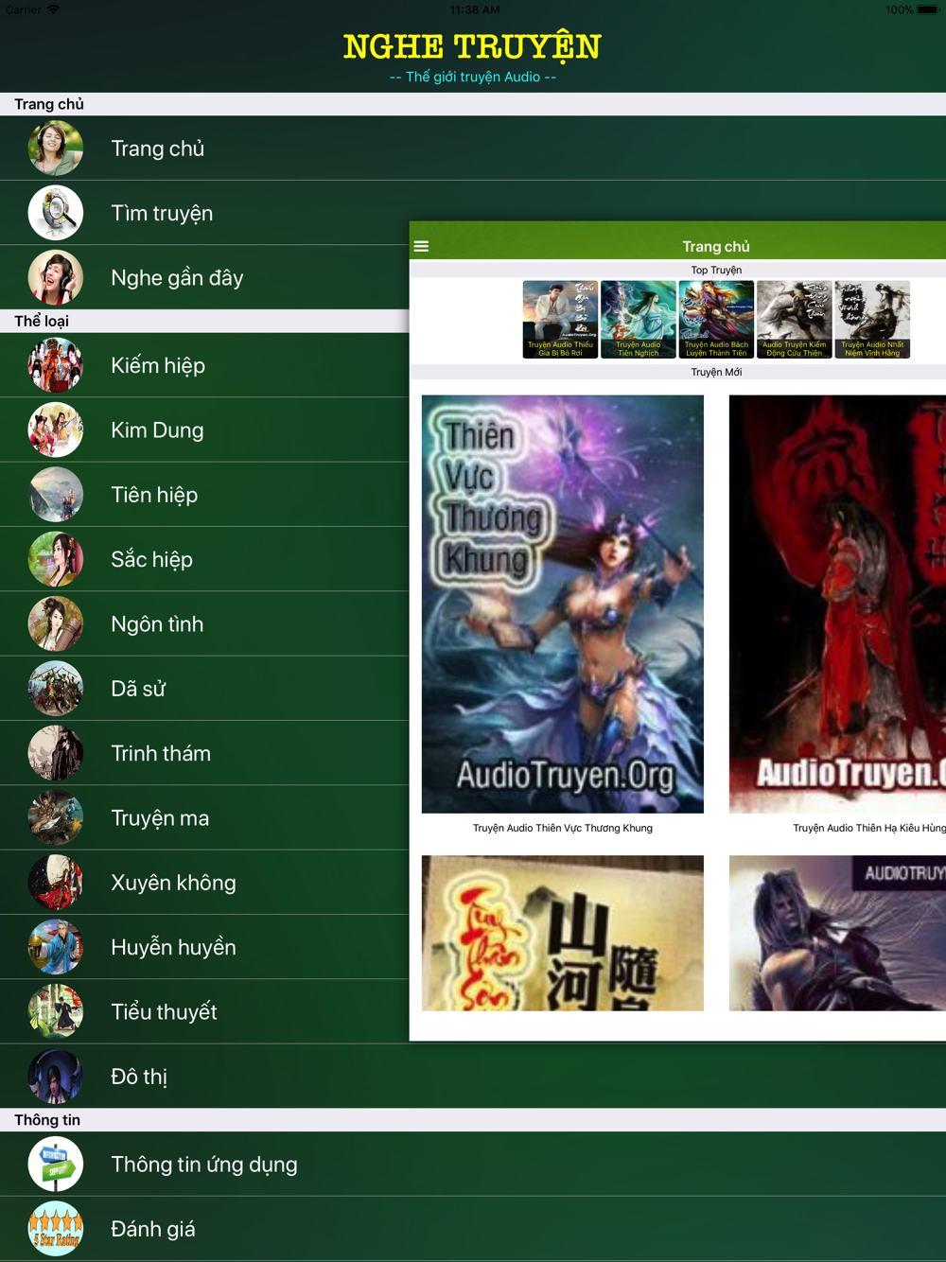
Task: Tap the Sắc hiệp category icon
Action: (56, 559)
